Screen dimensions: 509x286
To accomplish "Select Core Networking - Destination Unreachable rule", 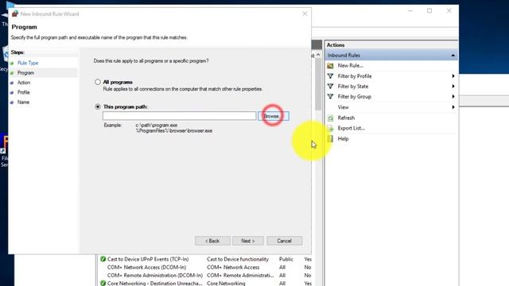I will click(154, 283).
